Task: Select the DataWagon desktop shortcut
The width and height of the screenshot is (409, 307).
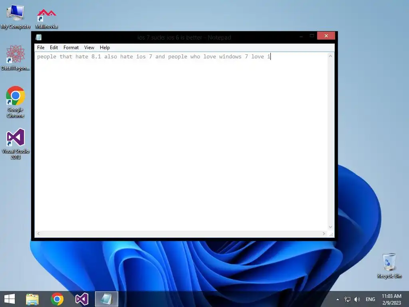Action: click(x=16, y=58)
